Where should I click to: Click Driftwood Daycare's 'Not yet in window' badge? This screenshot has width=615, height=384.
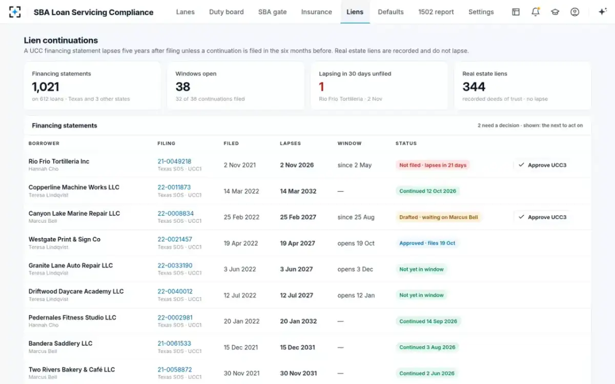[x=421, y=295]
